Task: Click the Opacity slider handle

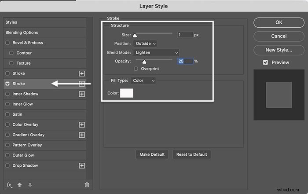Action: (x=144, y=62)
